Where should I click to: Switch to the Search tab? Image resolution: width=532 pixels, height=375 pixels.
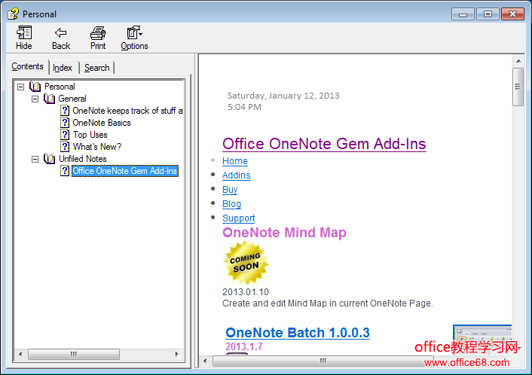click(96, 68)
